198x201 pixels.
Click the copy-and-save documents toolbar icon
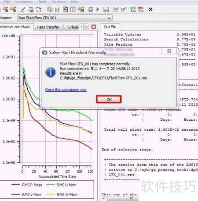pos(30,10)
